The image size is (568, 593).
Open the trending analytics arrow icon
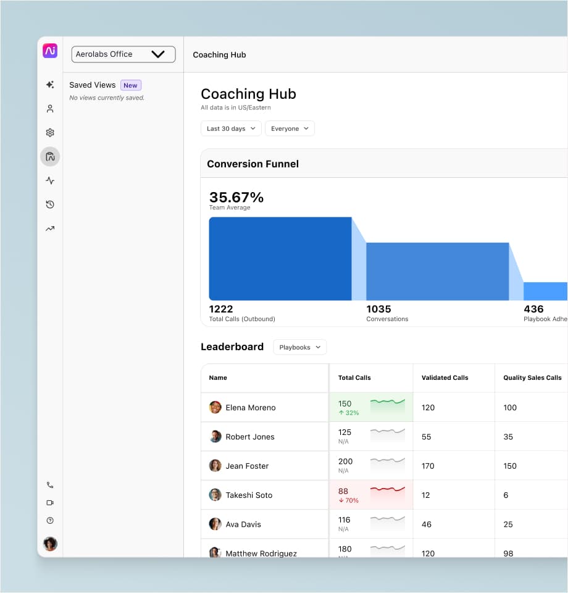point(50,229)
